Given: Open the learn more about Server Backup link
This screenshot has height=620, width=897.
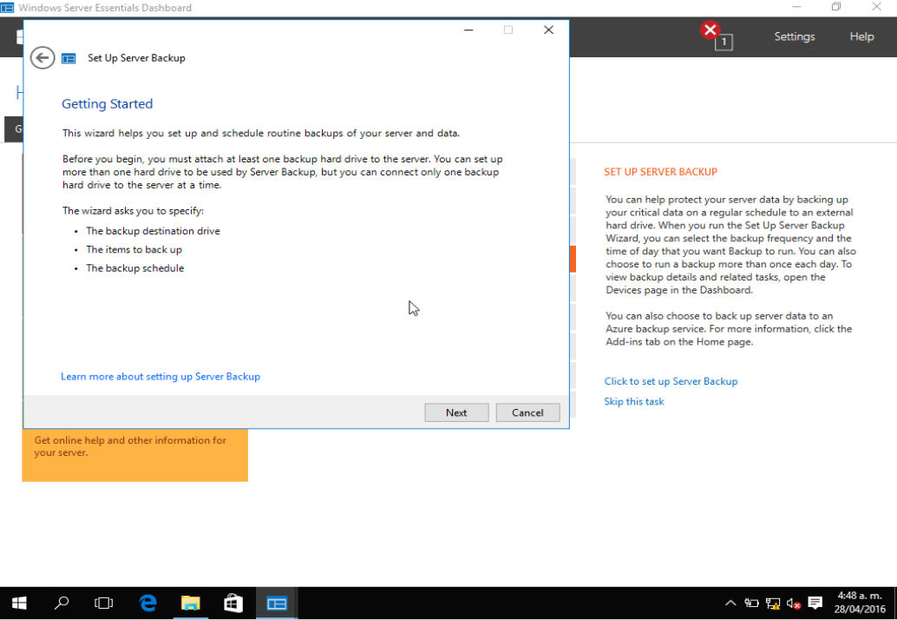Looking at the screenshot, I should (x=160, y=376).
